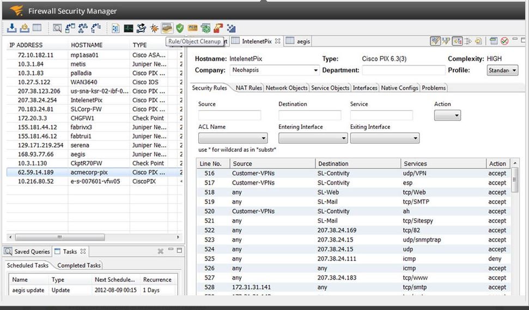Select the mp1asa01 device row

(94, 55)
